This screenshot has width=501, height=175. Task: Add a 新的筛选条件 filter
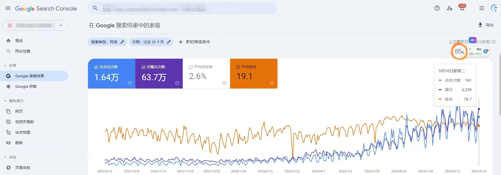coord(195,42)
